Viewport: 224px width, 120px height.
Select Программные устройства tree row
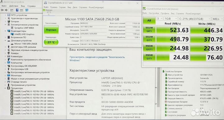pyautogui.click(x=23, y=85)
